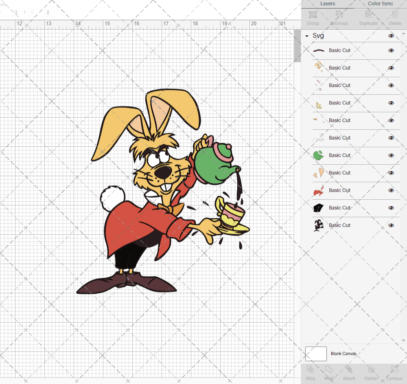
Task: Use the Slice tool
Action: 310,369
